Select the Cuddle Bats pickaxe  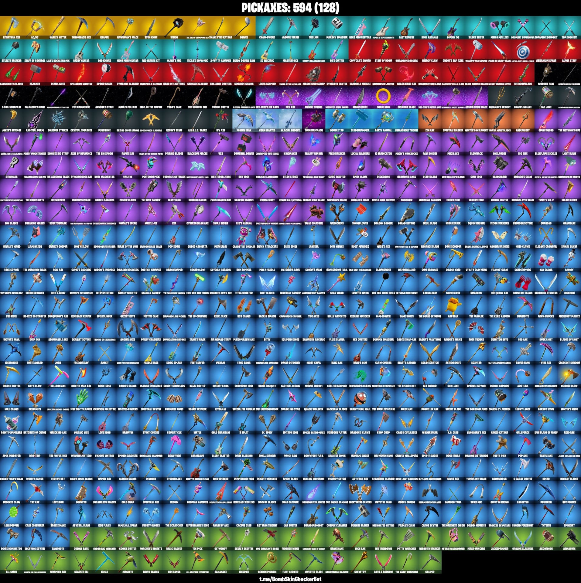pos(81,540)
